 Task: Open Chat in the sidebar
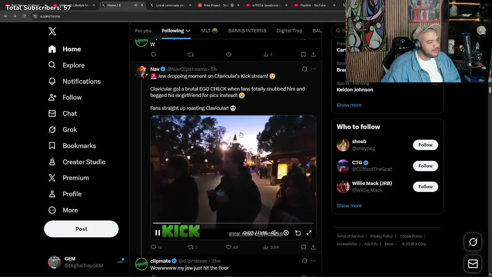pyautogui.click(x=62, y=114)
